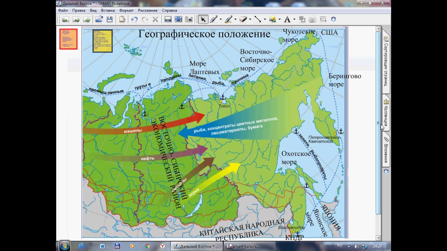Open the Формат menu
The image size is (447, 251).
click(x=126, y=10)
